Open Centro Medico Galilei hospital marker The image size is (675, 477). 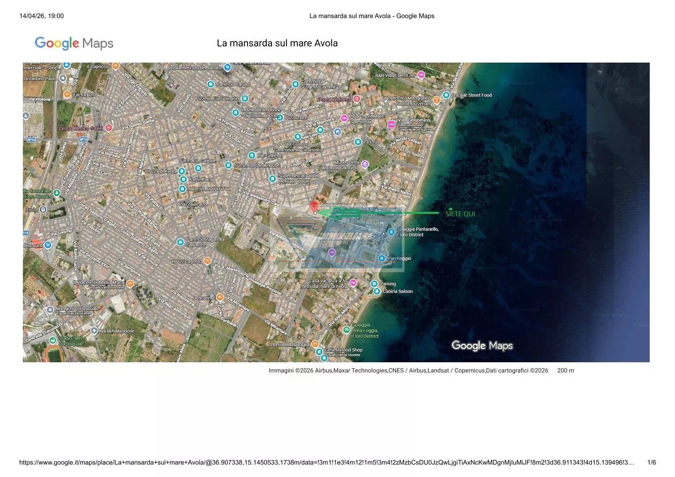tap(108, 128)
